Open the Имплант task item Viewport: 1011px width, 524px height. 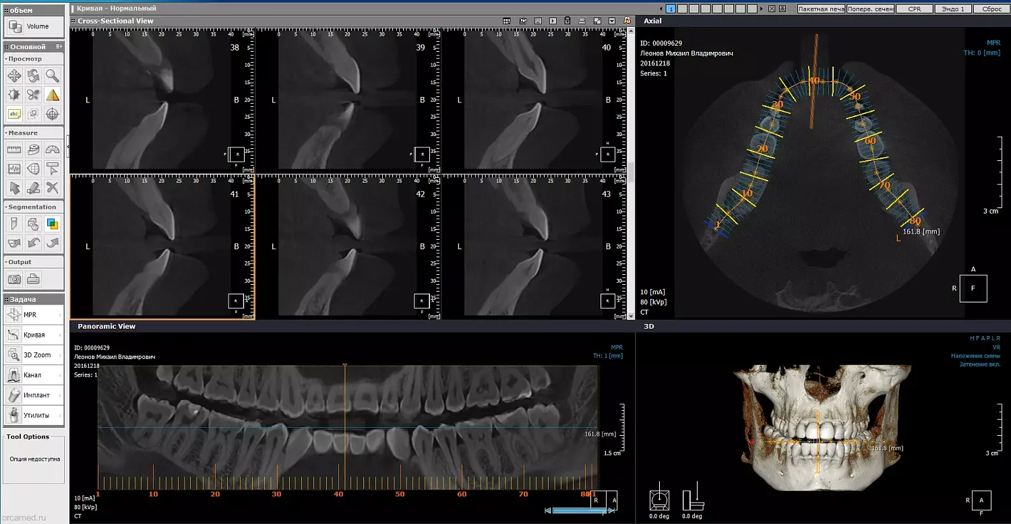(x=34, y=395)
